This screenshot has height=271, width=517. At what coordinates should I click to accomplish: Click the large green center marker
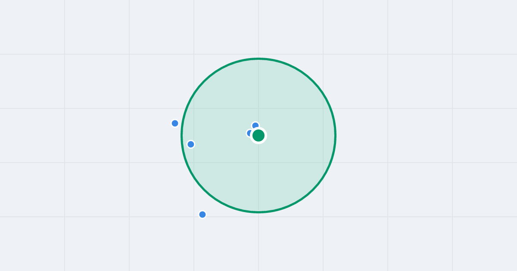tap(258, 135)
